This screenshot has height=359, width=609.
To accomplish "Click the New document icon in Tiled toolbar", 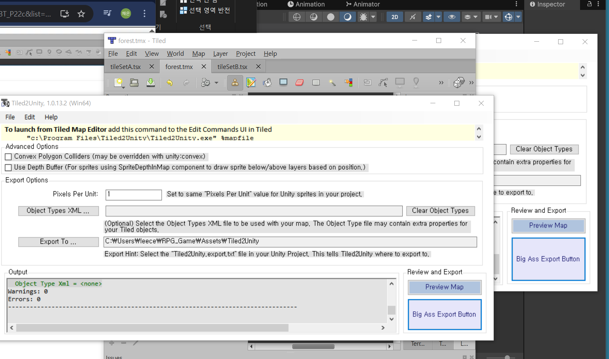I will coord(119,83).
